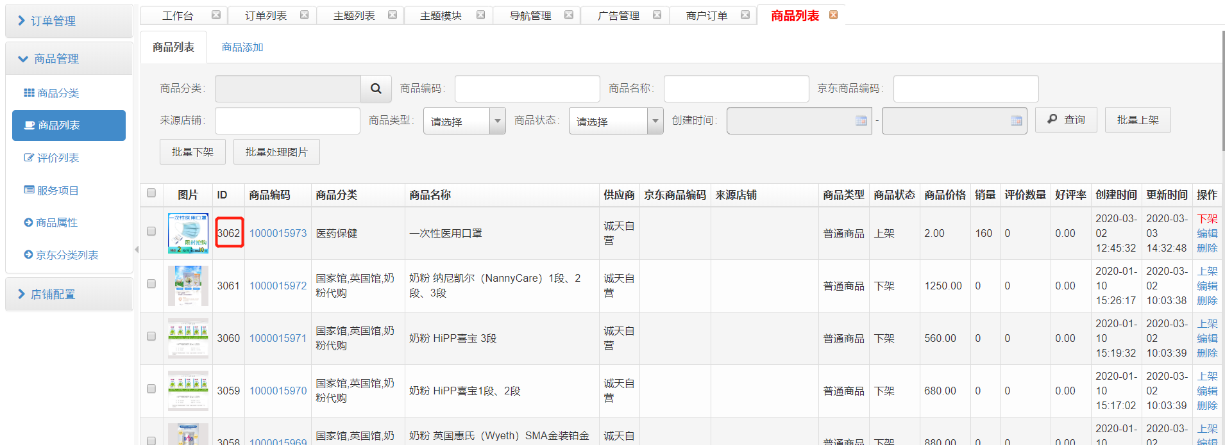Open thumbnail of product 3061
The width and height of the screenshot is (1225, 445).
pyautogui.click(x=188, y=286)
